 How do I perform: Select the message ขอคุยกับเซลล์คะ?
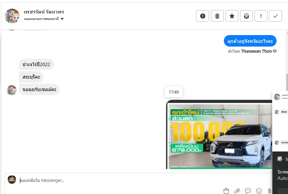[39, 89]
